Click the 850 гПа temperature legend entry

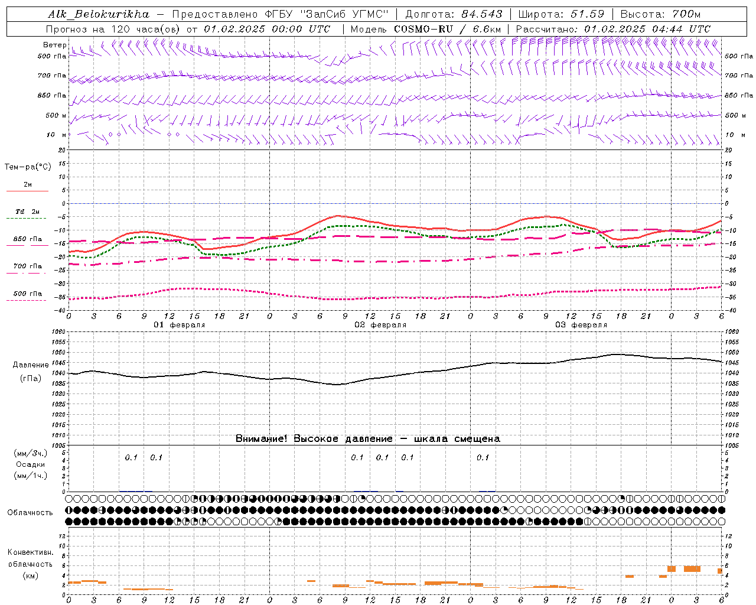28,239
